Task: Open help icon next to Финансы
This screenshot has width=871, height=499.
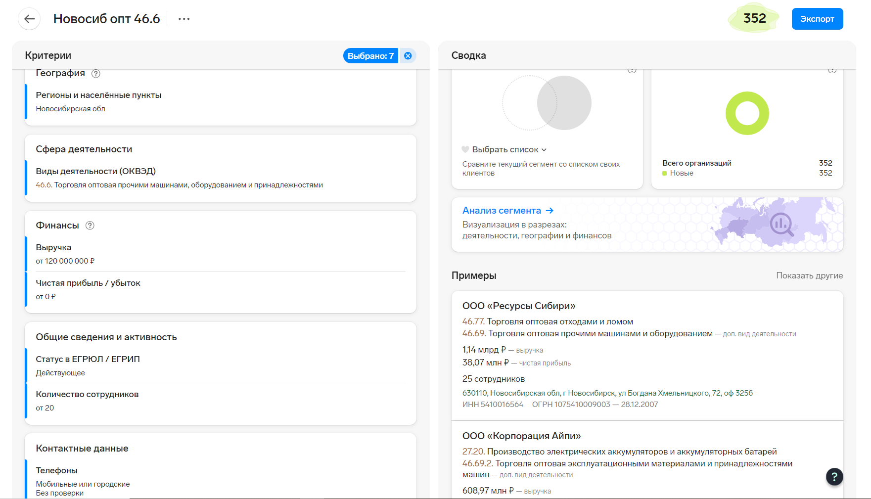Action: pos(90,226)
